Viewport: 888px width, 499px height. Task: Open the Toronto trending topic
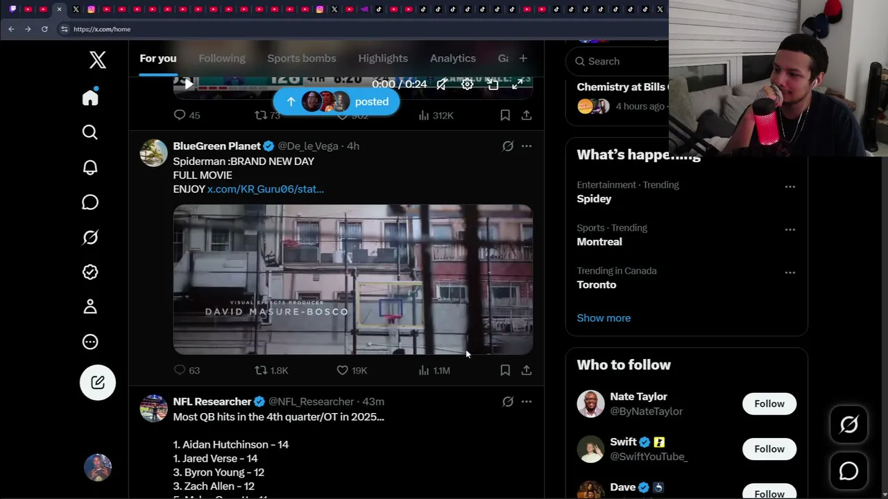597,285
